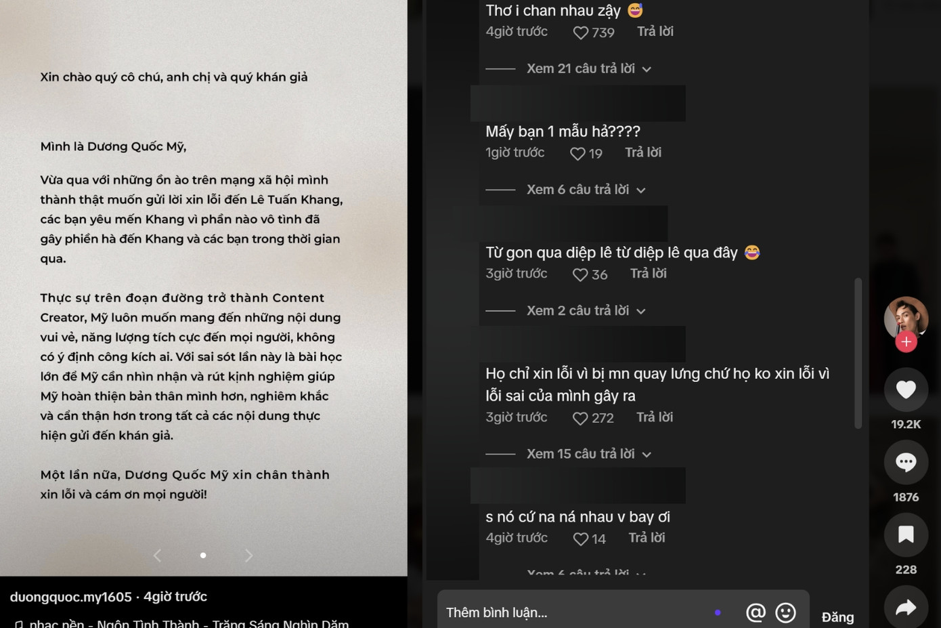Save video with bookmark icon
The width and height of the screenshot is (941, 628).
coord(906,535)
